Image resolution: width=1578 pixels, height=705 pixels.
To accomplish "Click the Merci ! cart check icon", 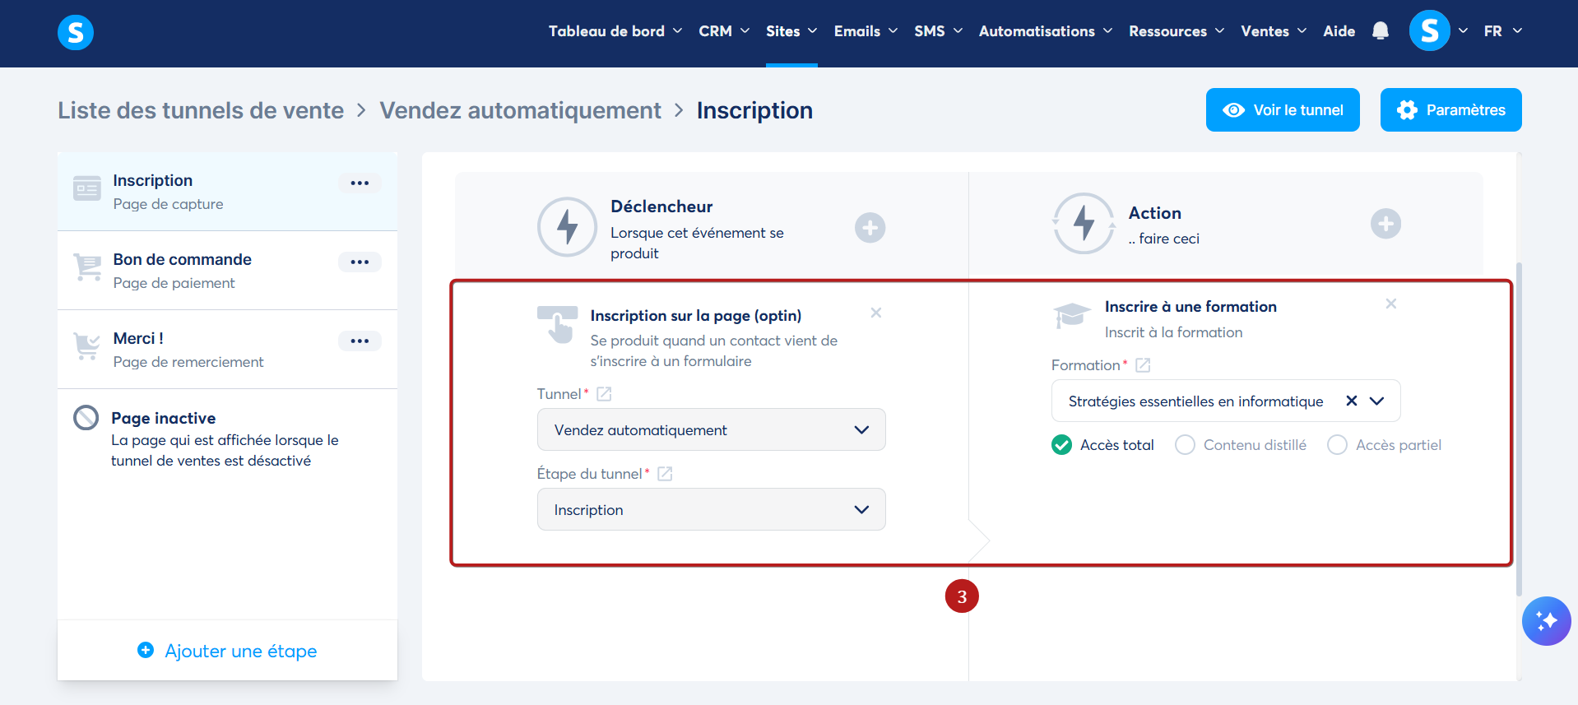I will tap(87, 346).
